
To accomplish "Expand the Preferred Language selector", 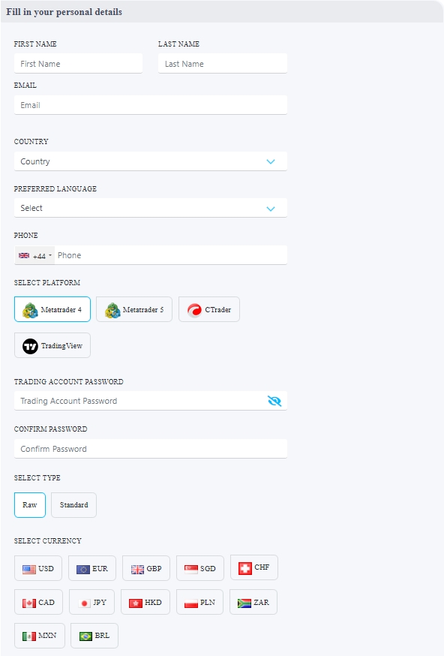I will click(x=150, y=207).
